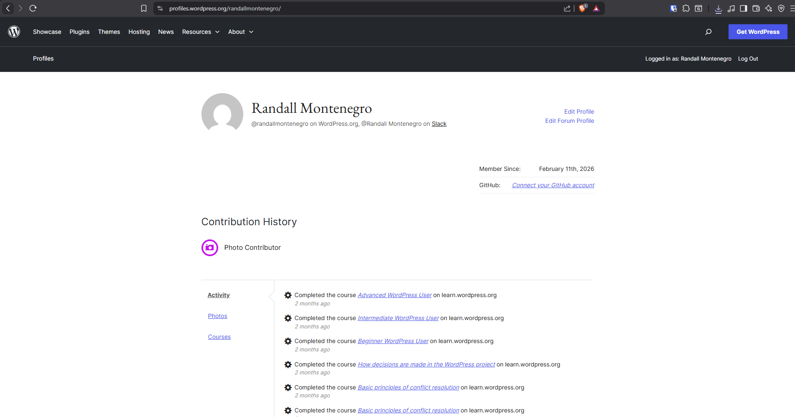
Task: Open Brave Rewards triangle icon
Action: (596, 8)
